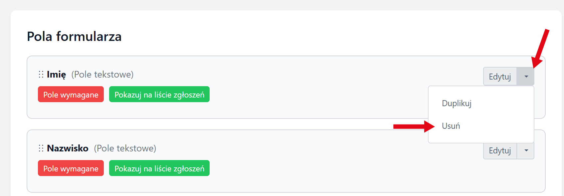Image resolution: width=564 pixels, height=196 pixels.
Task: Toggle Pokazuj na liście zgłoszeń for Nazwisko
Action: pos(159,168)
